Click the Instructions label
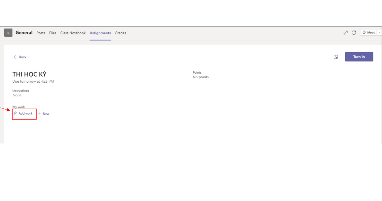382x201 pixels. pyautogui.click(x=21, y=91)
